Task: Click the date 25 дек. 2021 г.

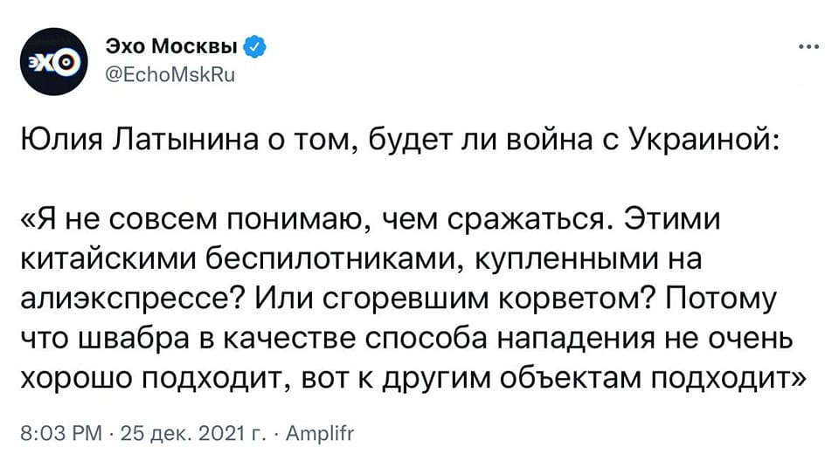Action: click(x=195, y=433)
